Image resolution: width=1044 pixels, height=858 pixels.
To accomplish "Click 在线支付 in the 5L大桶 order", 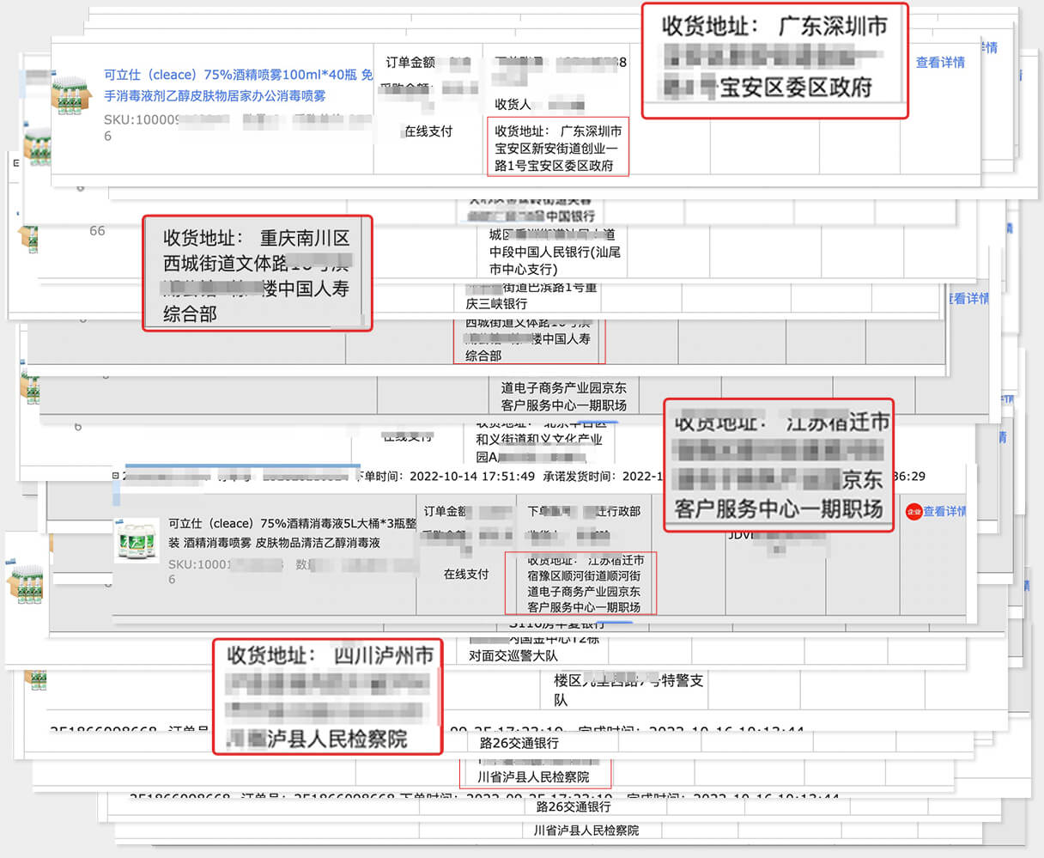I will [466, 574].
